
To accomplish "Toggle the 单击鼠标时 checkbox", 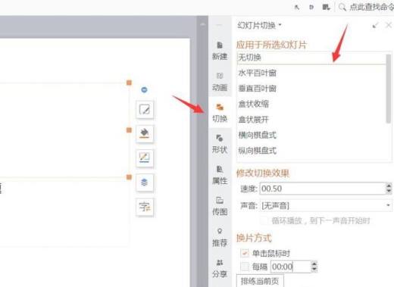I will pyautogui.click(x=245, y=253).
